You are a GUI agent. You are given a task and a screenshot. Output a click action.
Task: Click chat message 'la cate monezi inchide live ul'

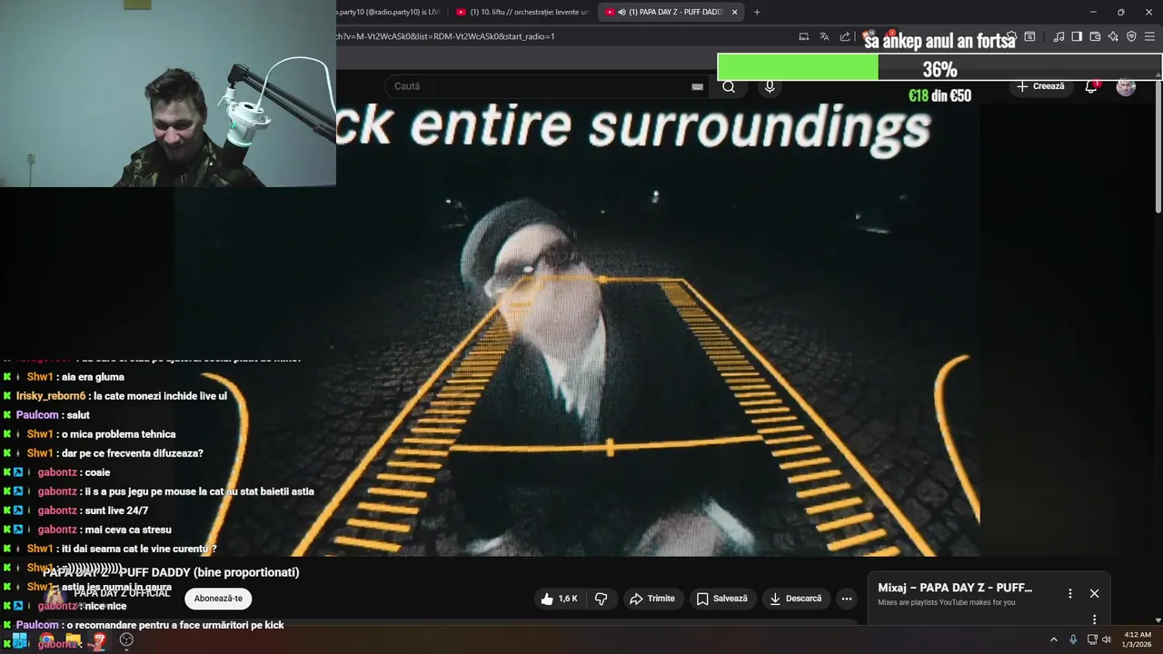tap(160, 396)
